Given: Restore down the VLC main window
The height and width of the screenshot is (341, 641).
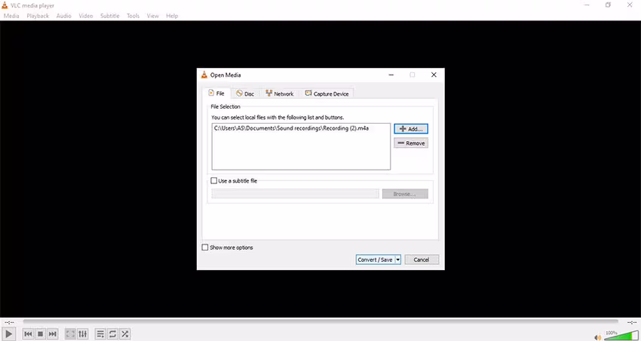Looking at the screenshot, I should 609,5.
